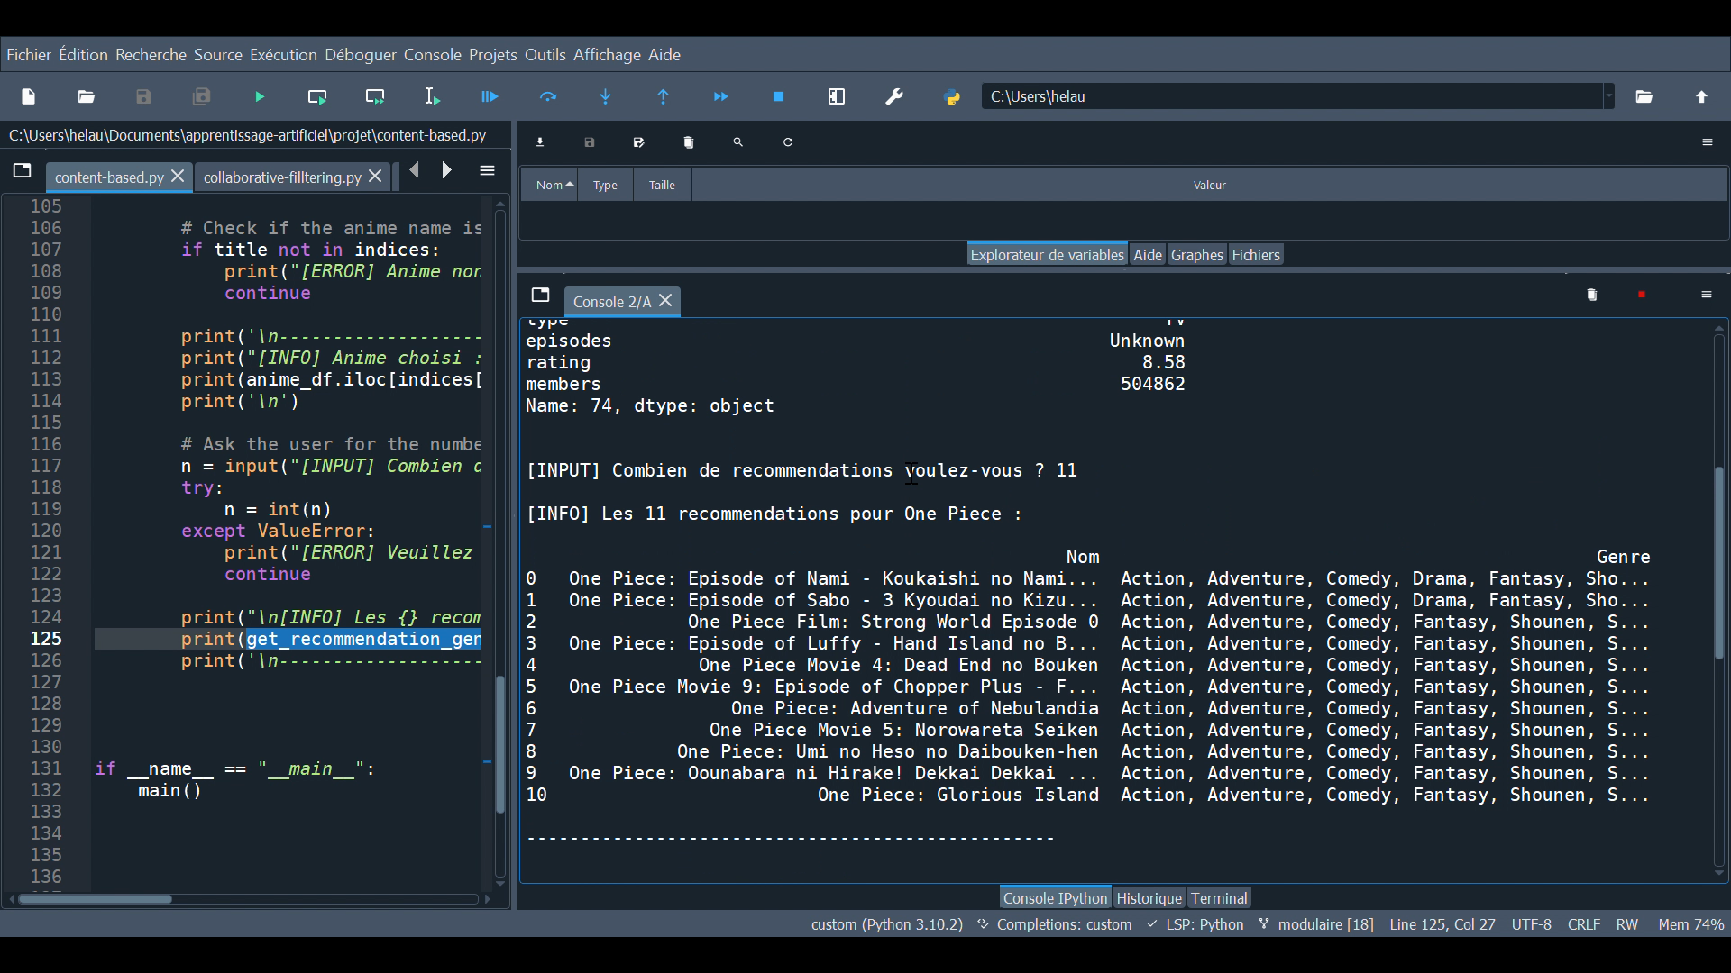This screenshot has height=973, width=1731.
Task: Switch to the Fichiers pane tab
Action: pyautogui.click(x=1256, y=255)
